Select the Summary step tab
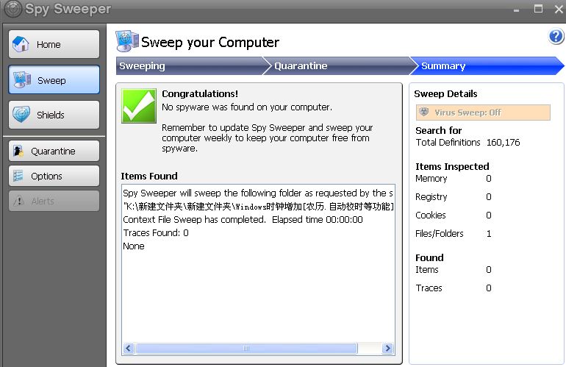This screenshot has height=367, width=566. [488, 65]
